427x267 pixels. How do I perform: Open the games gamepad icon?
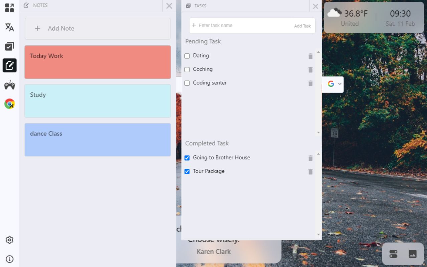pyautogui.click(x=9, y=85)
